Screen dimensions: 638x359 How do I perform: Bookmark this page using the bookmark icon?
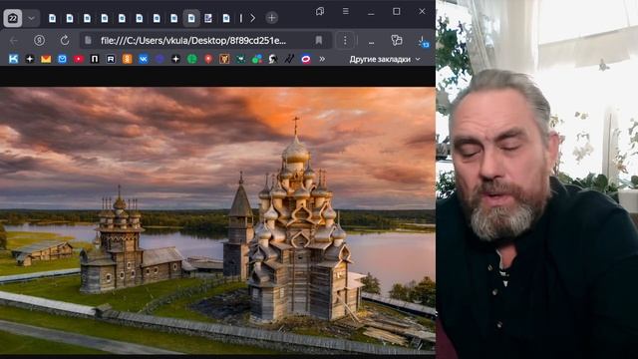(319, 40)
